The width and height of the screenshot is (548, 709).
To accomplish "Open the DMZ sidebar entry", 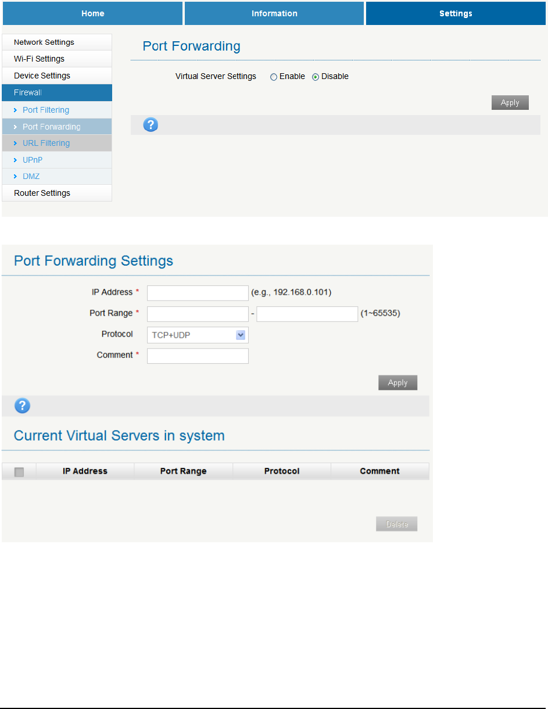I will click(31, 176).
